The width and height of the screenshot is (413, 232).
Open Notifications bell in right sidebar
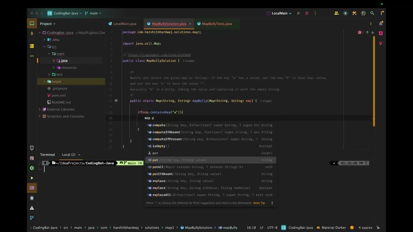[381, 24]
